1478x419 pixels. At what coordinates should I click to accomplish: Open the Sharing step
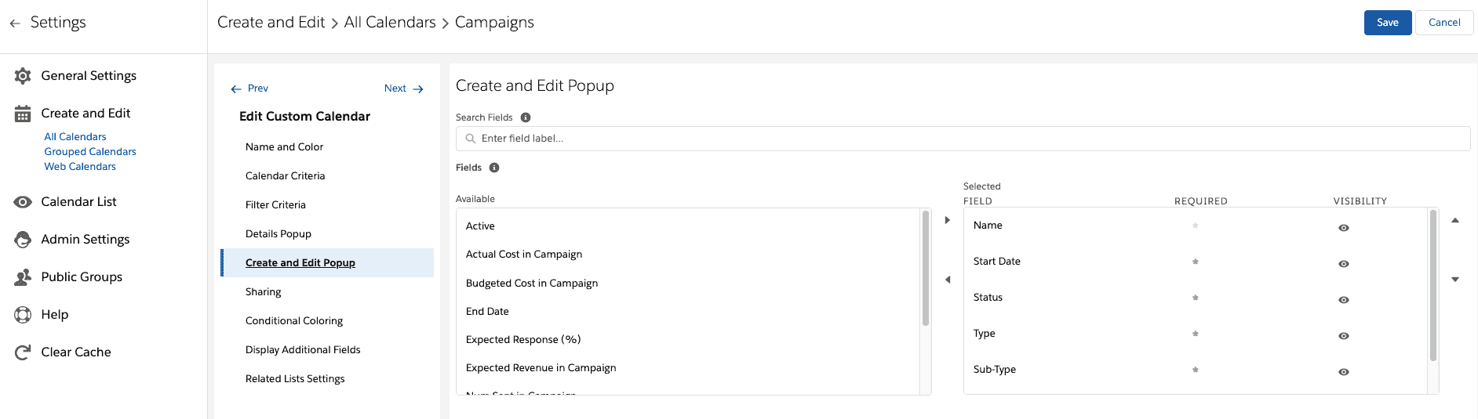point(263,292)
